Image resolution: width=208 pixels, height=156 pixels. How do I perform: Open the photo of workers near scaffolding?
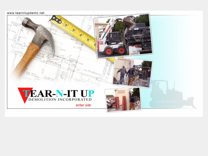[x=132, y=73]
